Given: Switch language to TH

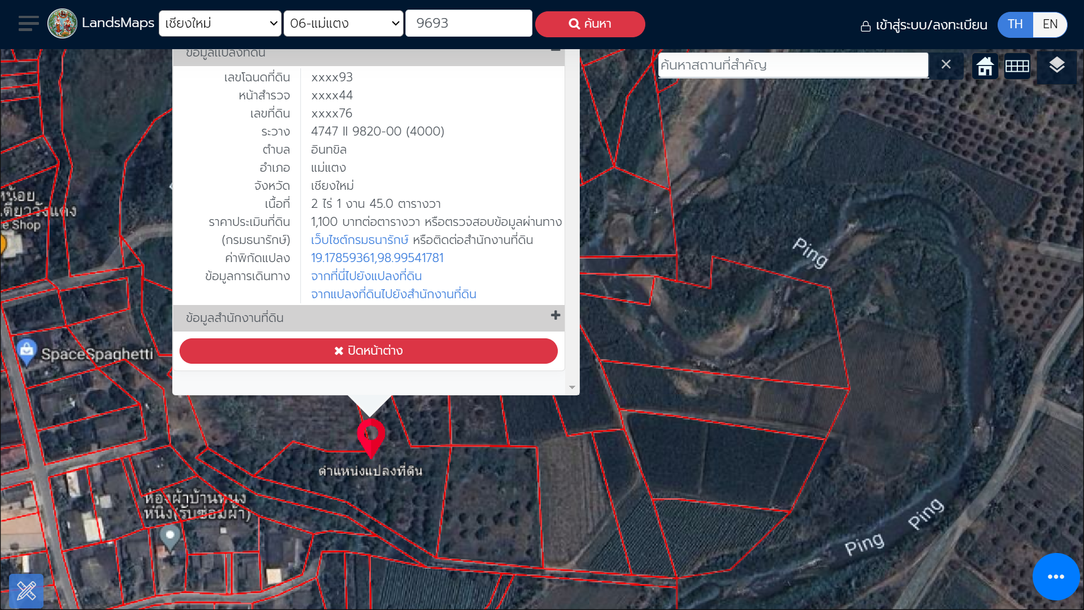Looking at the screenshot, I should pyautogui.click(x=1015, y=24).
